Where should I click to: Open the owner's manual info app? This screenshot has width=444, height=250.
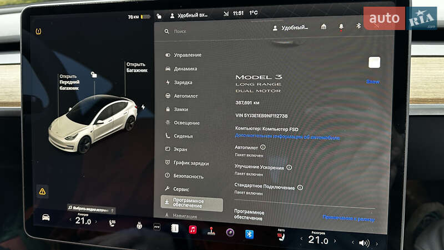pos(175,228)
